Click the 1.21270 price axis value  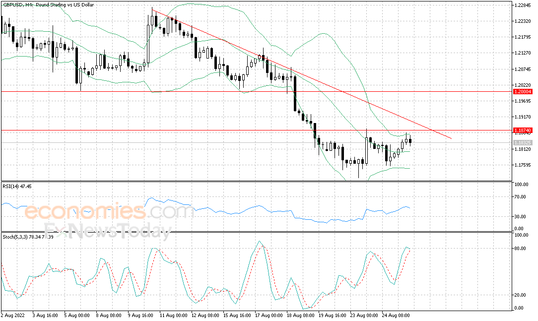click(x=523, y=53)
